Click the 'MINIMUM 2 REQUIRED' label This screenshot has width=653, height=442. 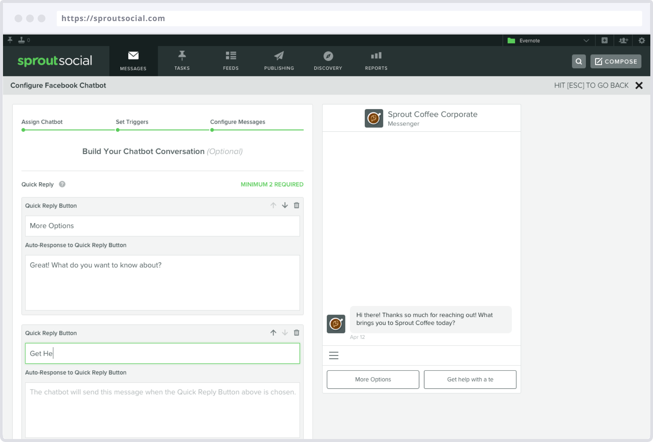click(x=272, y=184)
